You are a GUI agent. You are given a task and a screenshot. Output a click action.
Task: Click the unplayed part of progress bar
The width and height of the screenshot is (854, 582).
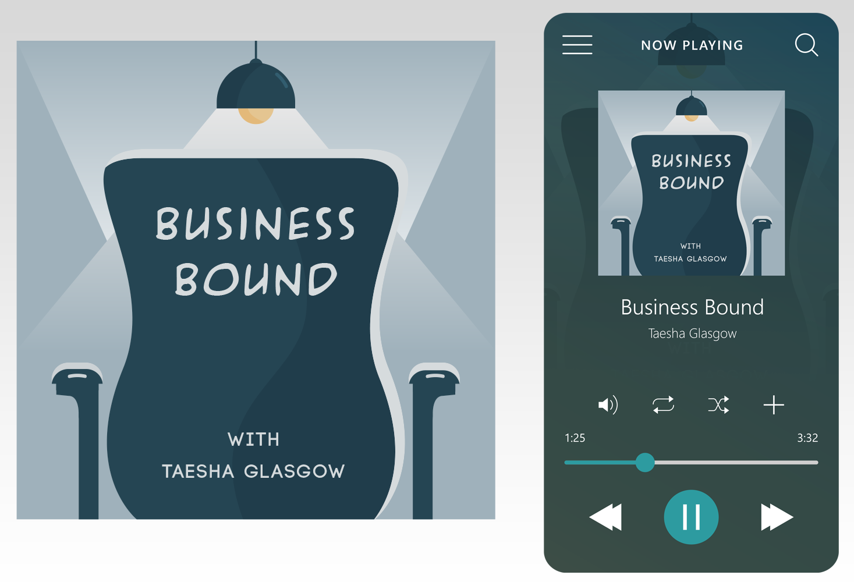[736, 463]
